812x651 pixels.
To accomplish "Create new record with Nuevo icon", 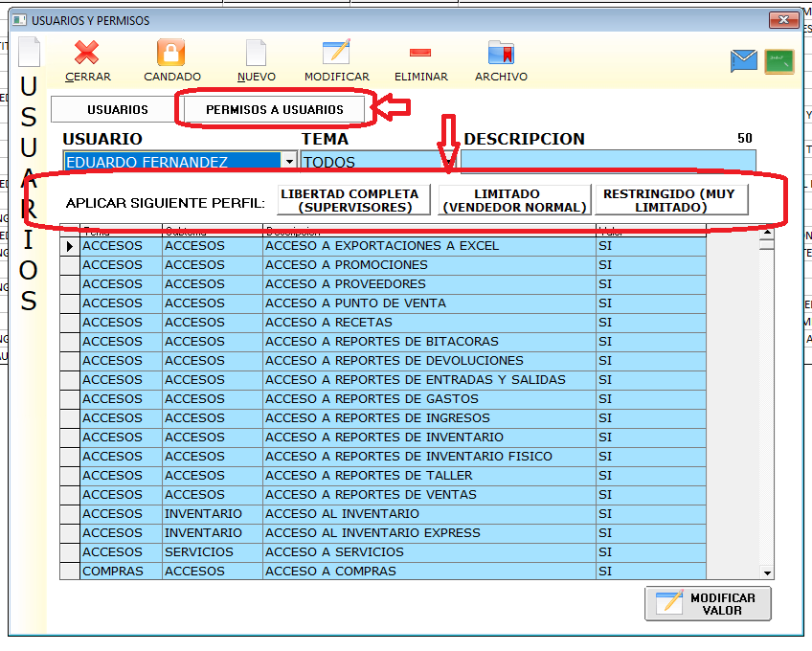I will point(256,53).
